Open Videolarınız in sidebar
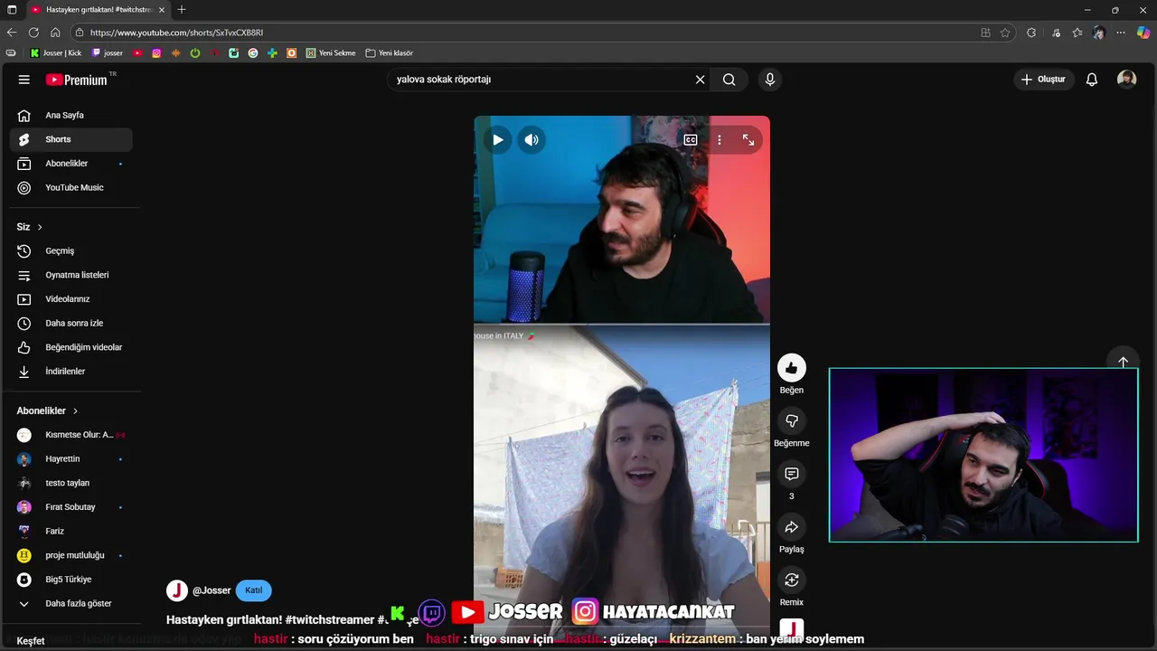The image size is (1157, 651). (x=71, y=299)
